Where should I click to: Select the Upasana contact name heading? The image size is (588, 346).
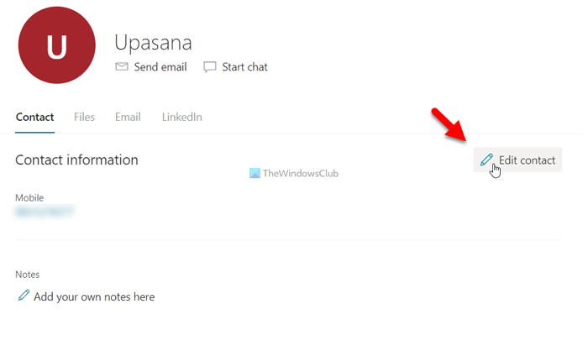153,43
